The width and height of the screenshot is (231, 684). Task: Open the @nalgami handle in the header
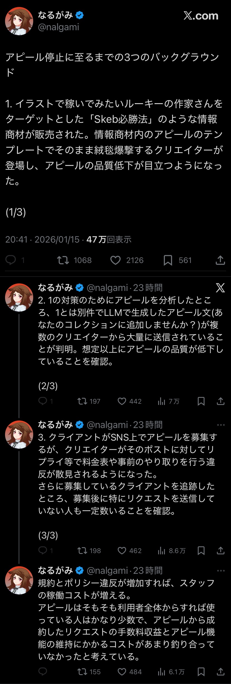click(59, 27)
